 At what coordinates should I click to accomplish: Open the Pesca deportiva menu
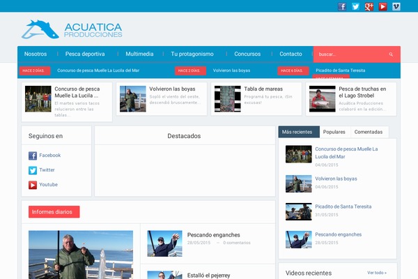(x=85, y=54)
